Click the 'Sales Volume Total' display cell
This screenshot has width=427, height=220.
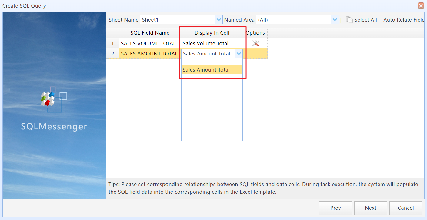[x=212, y=43]
